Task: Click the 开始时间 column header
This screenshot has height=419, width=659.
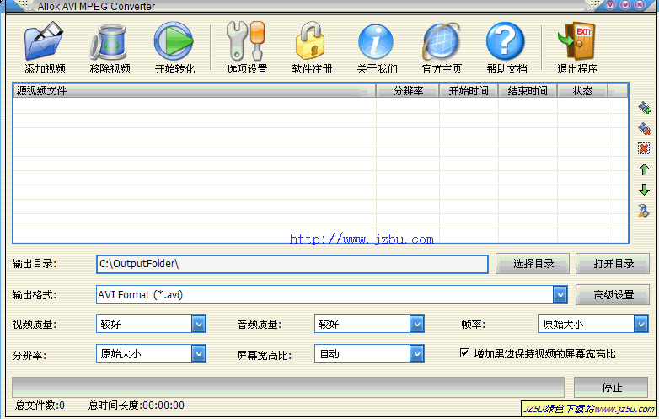Action: [x=469, y=91]
